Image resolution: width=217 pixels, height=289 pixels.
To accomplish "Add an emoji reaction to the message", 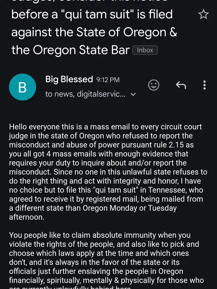I will pyautogui.click(x=154, y=85).
